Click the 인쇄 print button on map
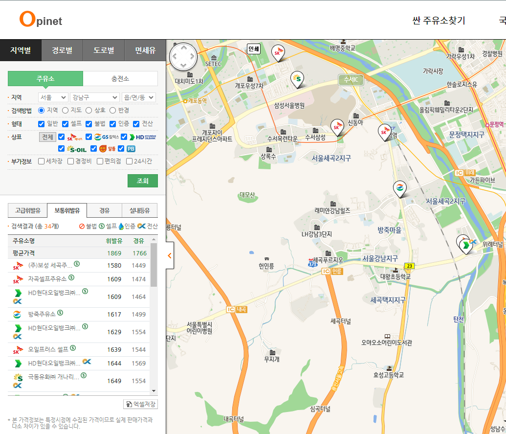The image size is (506, 434). [x=254, y=49]
